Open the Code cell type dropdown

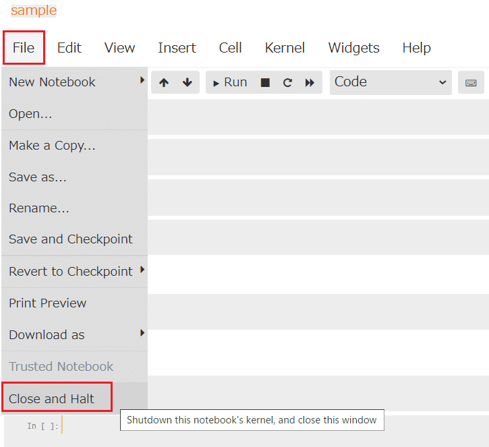[x=391, y=82]
